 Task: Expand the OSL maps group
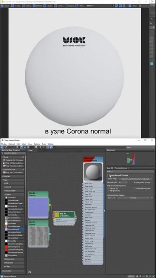point(14,183)
